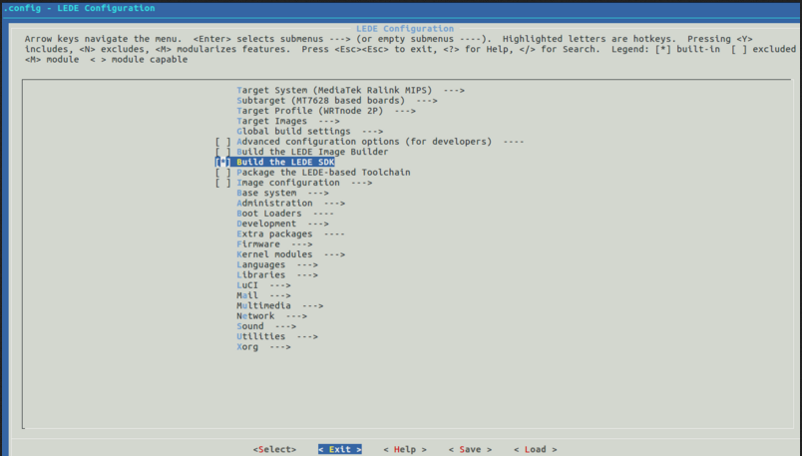This screenshot has height=456, width=802.
Task: Expand the Target Images submenu
Action: click(288, 121)
